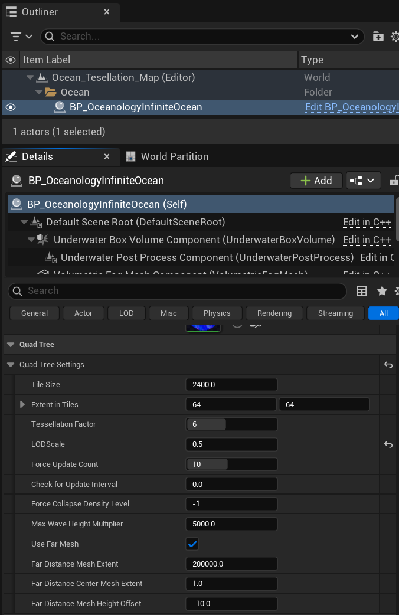Image resolution: width=399 pixels, height=615 pixels.
Task: Click the Add button to add a component
Action: click(316, 180)
